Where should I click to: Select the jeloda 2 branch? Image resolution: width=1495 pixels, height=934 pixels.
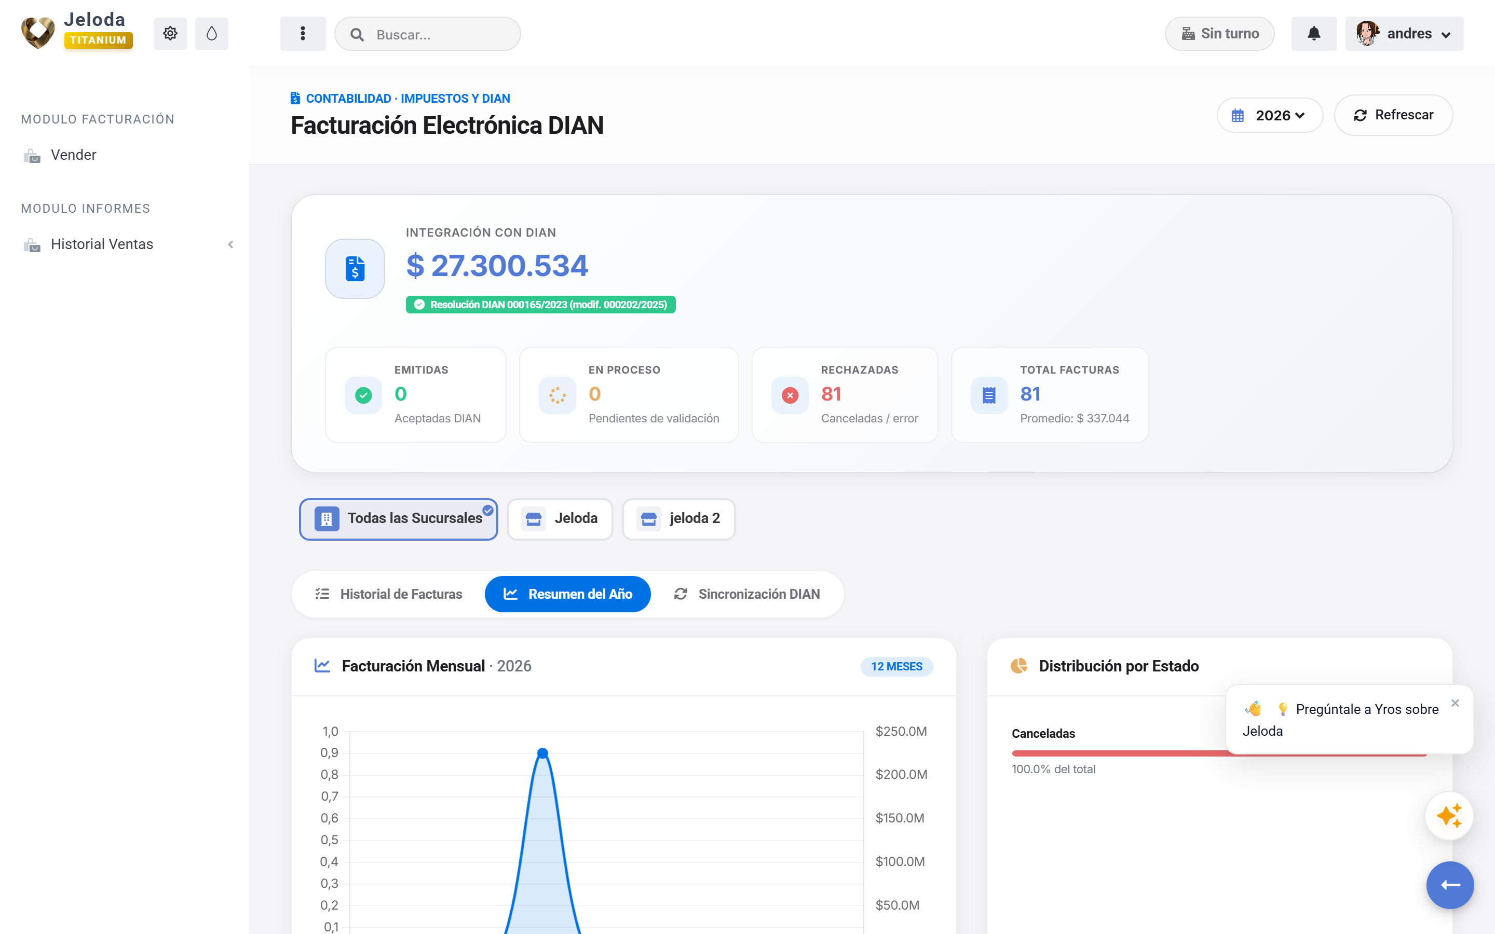point(678,519)
